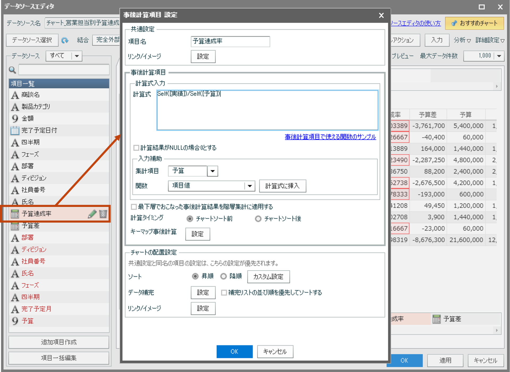Select red ディビジョン item in the list
The image size is (510, 372).
(x=59, y=249)
